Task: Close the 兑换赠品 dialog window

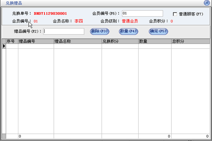Action: click(207, 3)
